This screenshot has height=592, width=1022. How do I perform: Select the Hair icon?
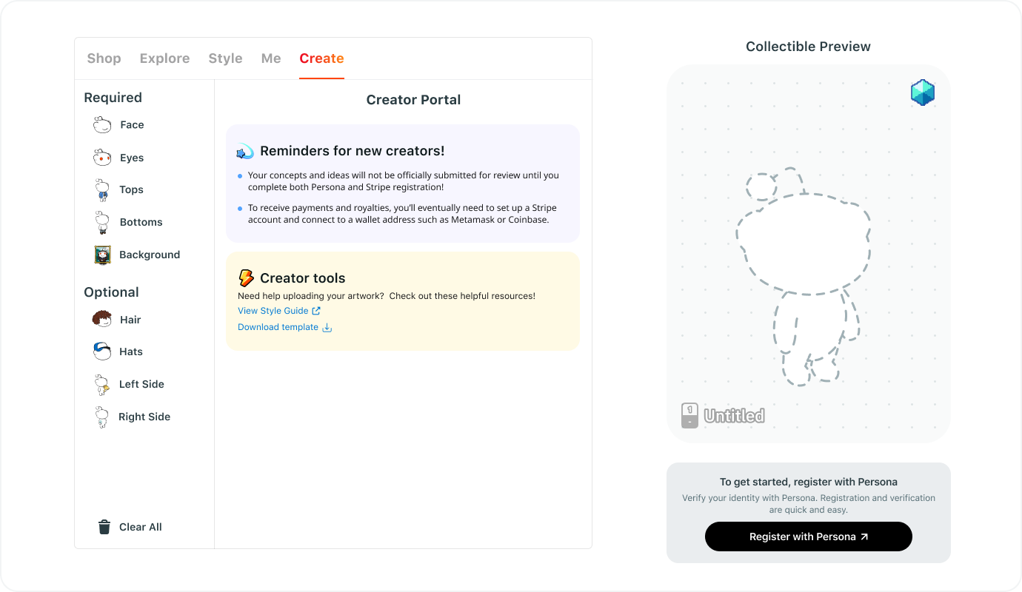[x=102, y=319]
